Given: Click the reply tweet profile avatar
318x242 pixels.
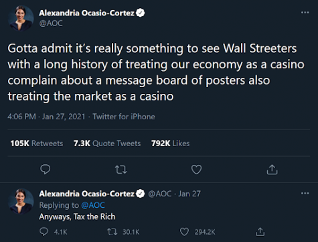Looking at the screenshot, I should tap(21, 201).
